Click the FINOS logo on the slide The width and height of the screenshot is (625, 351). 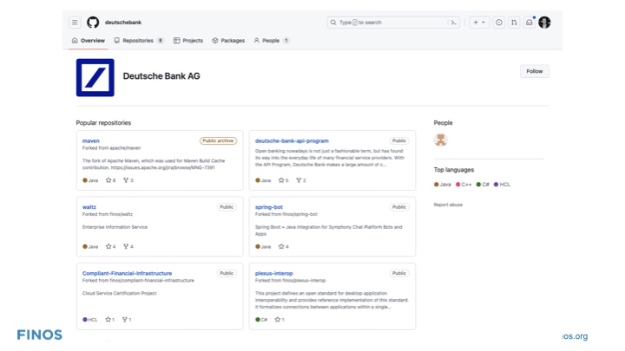pos(39,335)
